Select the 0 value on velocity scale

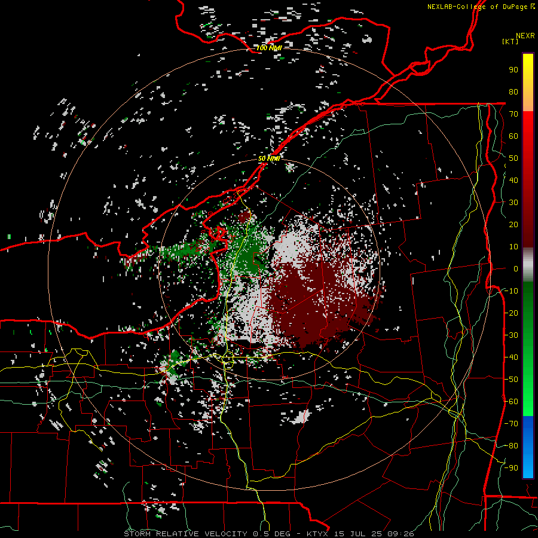(x=516, y=268)
